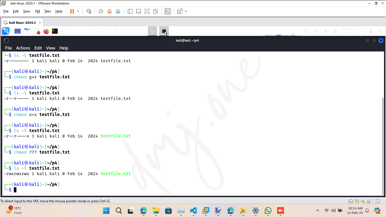Click the terminal window icon in titlebar
This screenshot has height=217, width=386.
tap(6, 40)
